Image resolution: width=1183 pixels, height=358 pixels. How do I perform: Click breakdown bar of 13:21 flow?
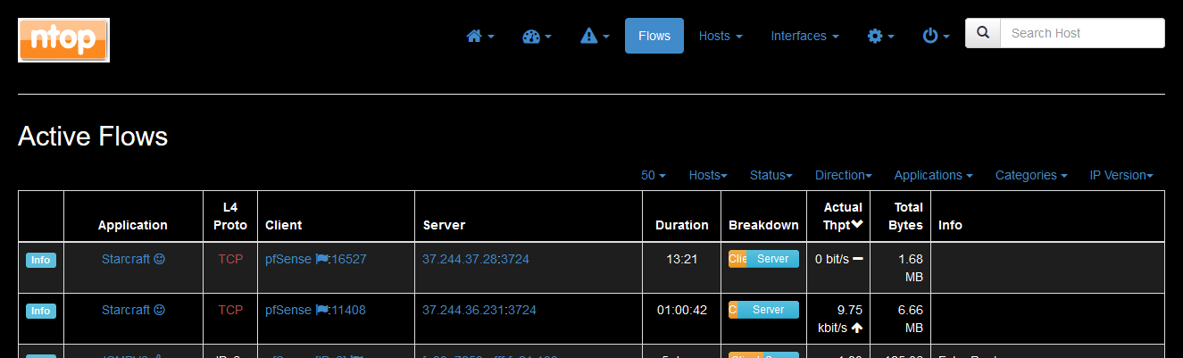[x=763, y=259]
